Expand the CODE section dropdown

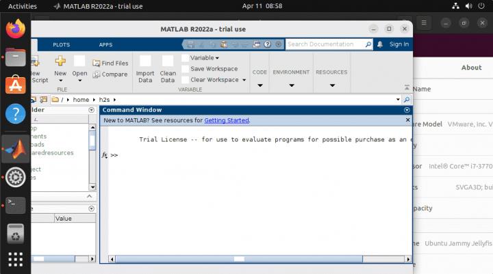click(x=260, y=85)
